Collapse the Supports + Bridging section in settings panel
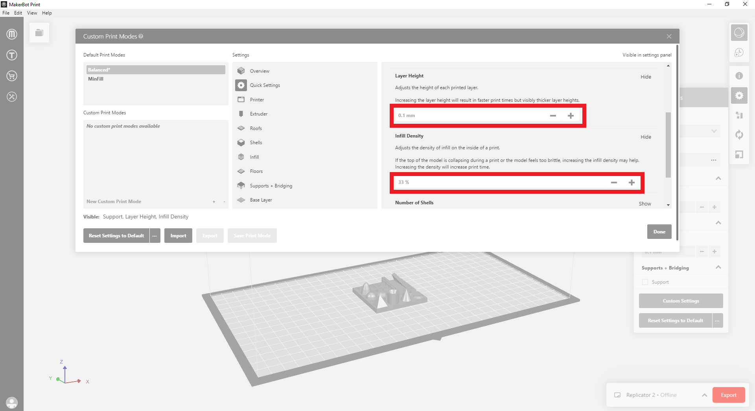755x411 pixels. [718, 268]
